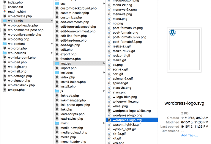Click the wp-content folder icon

coord(5,44)
